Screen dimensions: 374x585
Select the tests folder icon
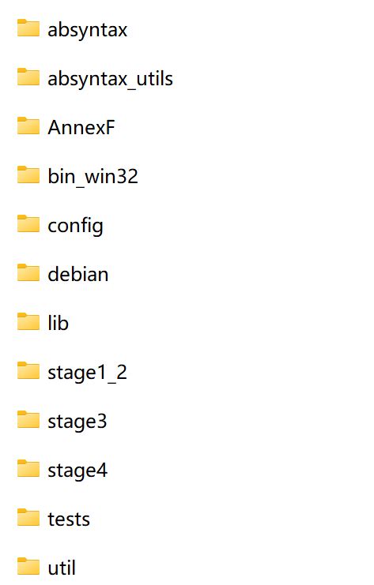click(28, 517)
